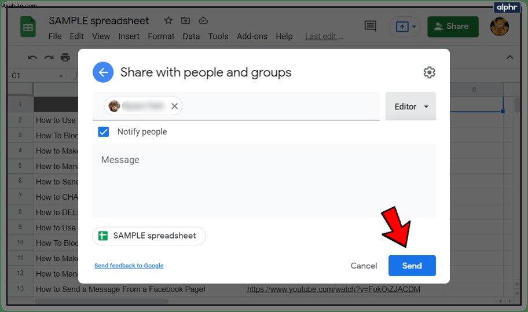Image resolution: width=528 pixels, height=312 pixels.
Task: Open Send feedback to Google link
Action: pos(129,266)
